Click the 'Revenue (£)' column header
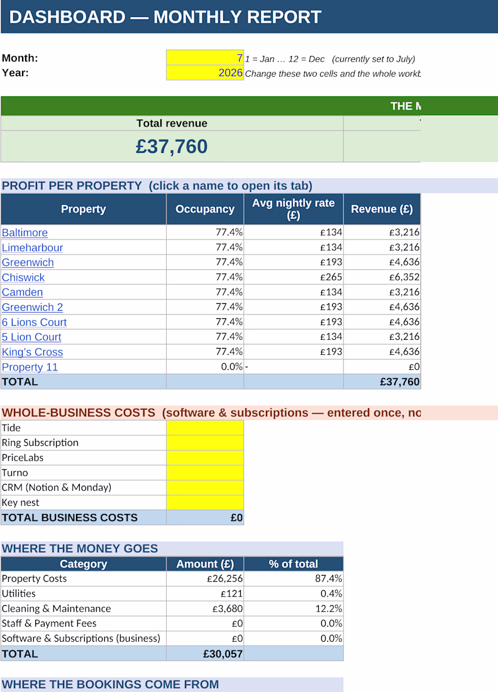 pyautogui.click(x=382, y=209)
